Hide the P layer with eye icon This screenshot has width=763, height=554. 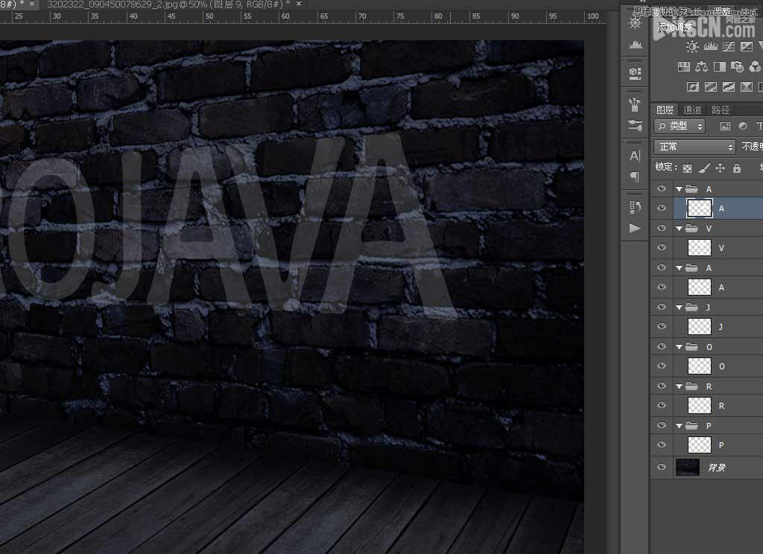661,445
